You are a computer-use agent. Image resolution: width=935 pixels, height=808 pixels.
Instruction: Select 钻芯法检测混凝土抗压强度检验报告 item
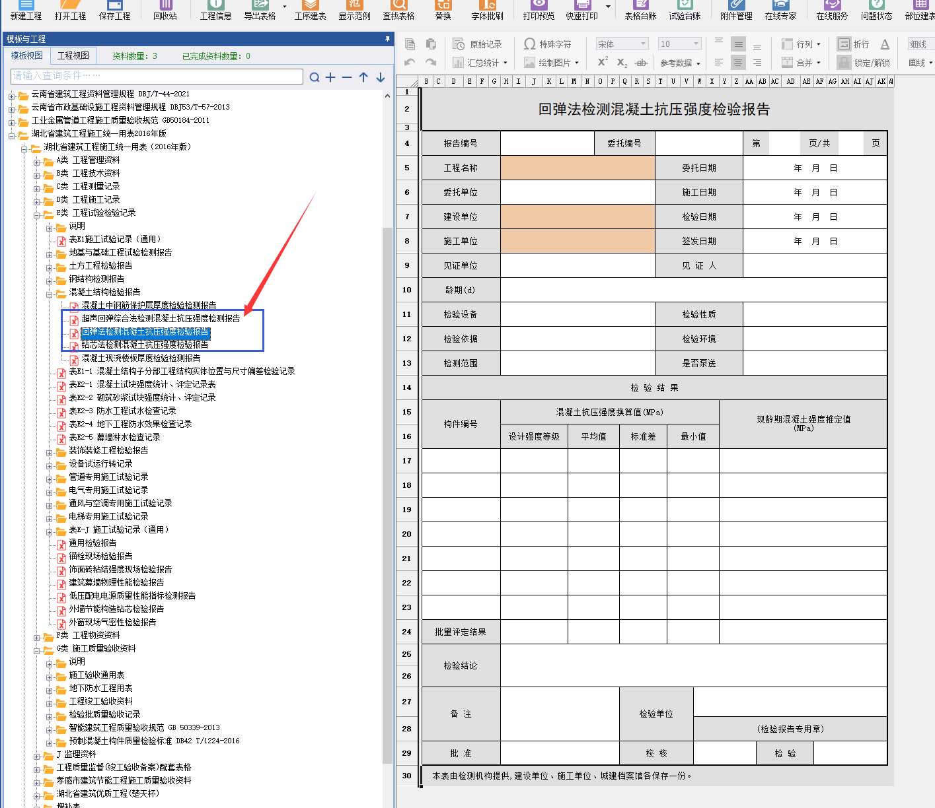pyautogui.click(x=145, y=345)
